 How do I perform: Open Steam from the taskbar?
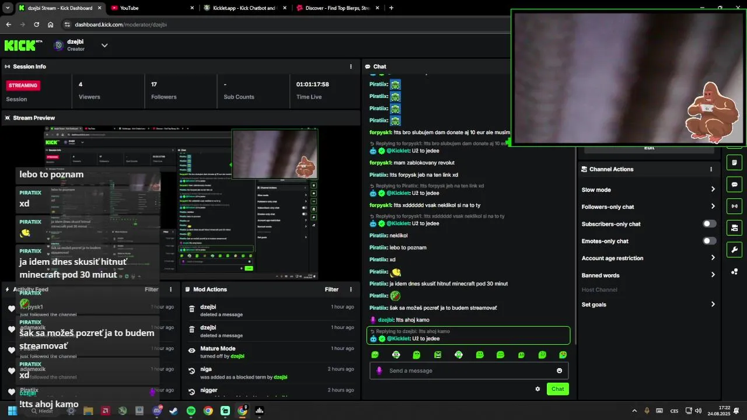tap(174, 411)
